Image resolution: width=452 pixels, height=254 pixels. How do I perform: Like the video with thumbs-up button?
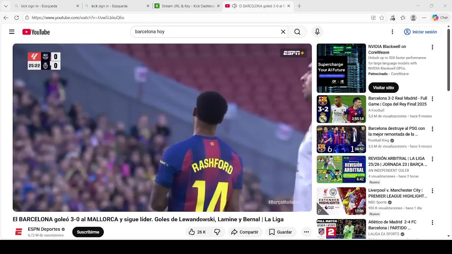[x=197, y=232]
